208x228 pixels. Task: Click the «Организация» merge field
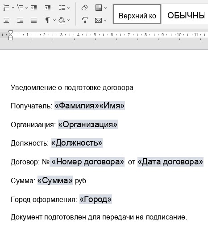click(x=88, y=125)
